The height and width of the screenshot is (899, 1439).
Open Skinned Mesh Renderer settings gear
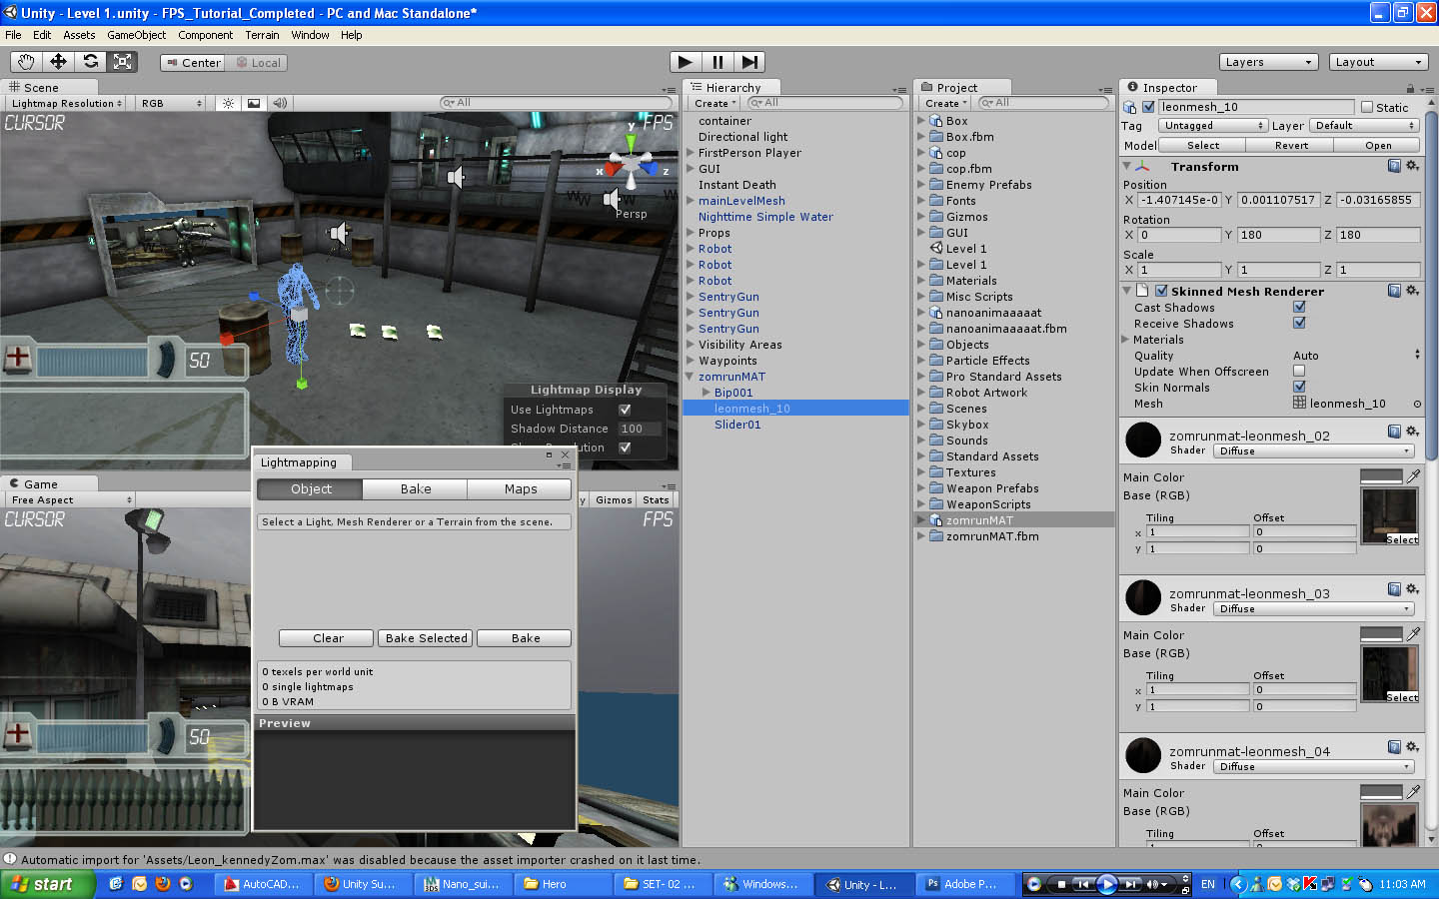pyautogui.click(x=1413, y=291)
